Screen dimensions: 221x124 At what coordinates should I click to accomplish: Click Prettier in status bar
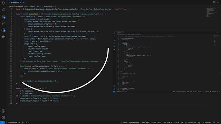[x=206, y=123]
